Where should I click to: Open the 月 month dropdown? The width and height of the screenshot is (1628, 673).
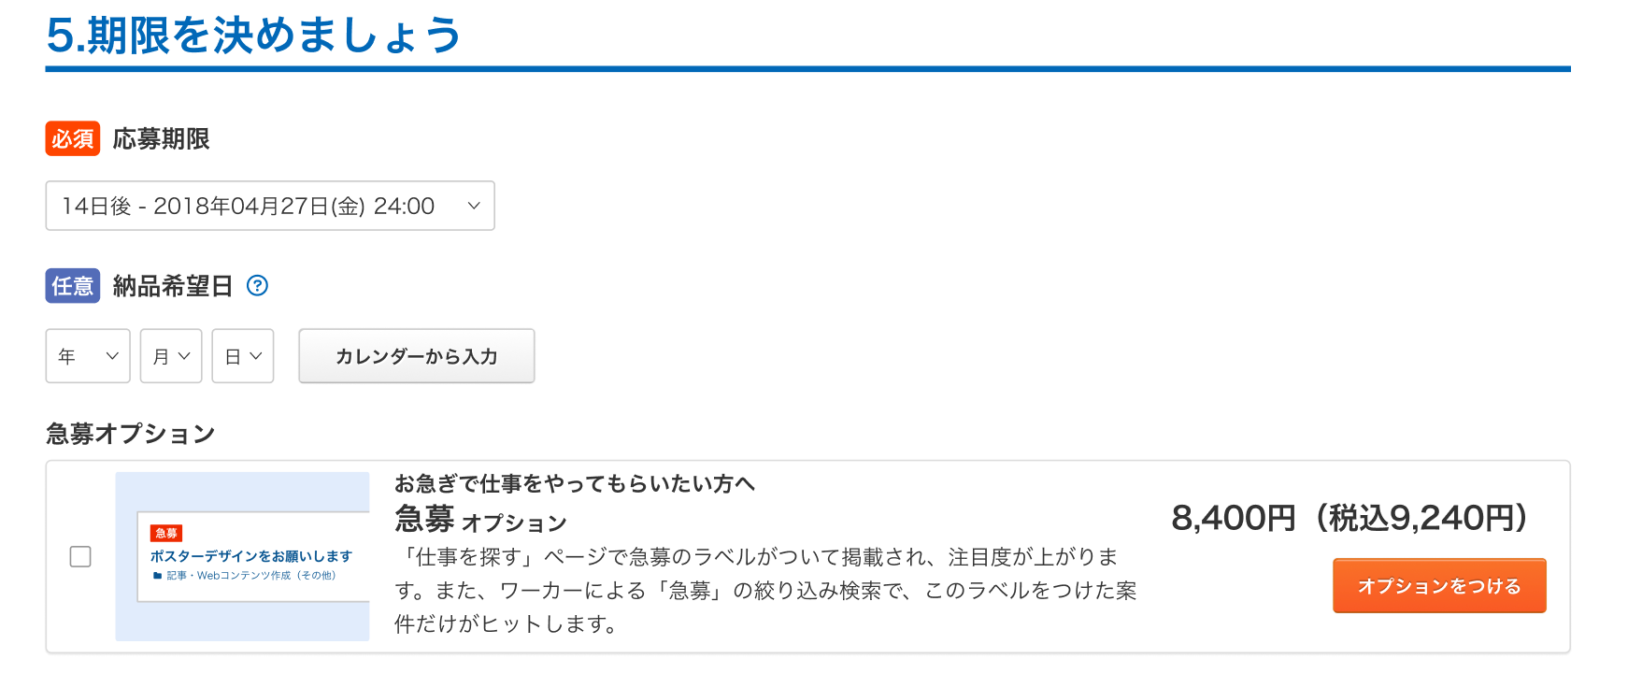(x=171, y=356)
